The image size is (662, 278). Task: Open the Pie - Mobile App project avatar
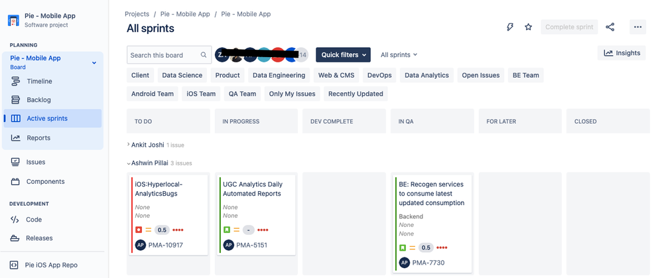click(13, 21)
